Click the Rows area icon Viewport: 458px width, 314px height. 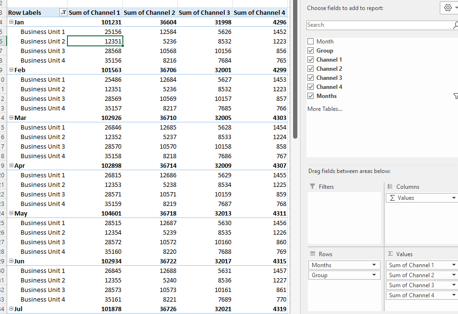point(313,254)
